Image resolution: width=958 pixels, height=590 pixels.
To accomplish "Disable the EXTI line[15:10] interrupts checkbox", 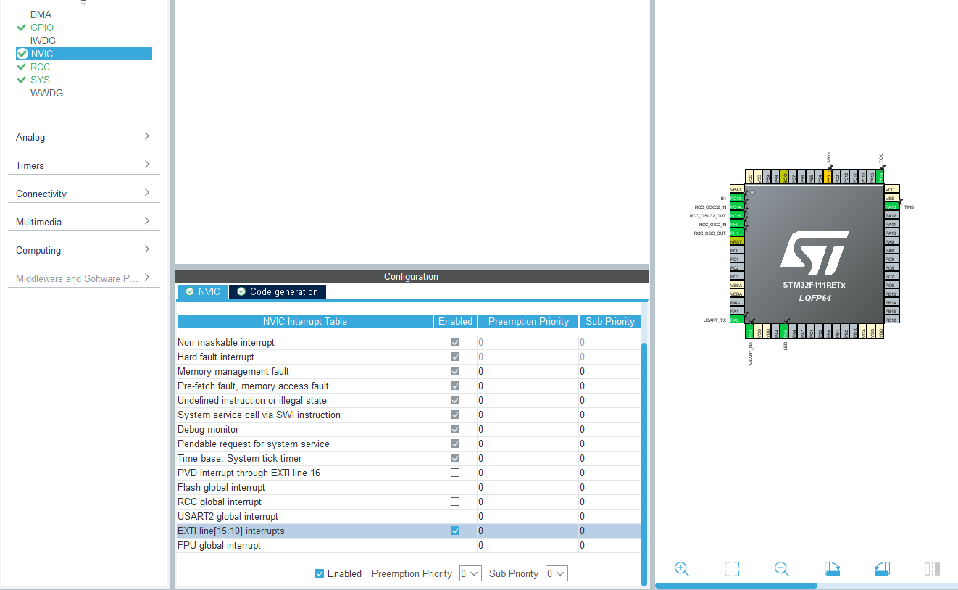I will [455, 531].
